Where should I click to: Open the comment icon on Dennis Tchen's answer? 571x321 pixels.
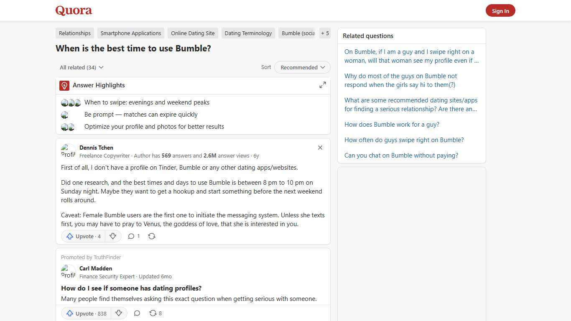coord(131,236)
